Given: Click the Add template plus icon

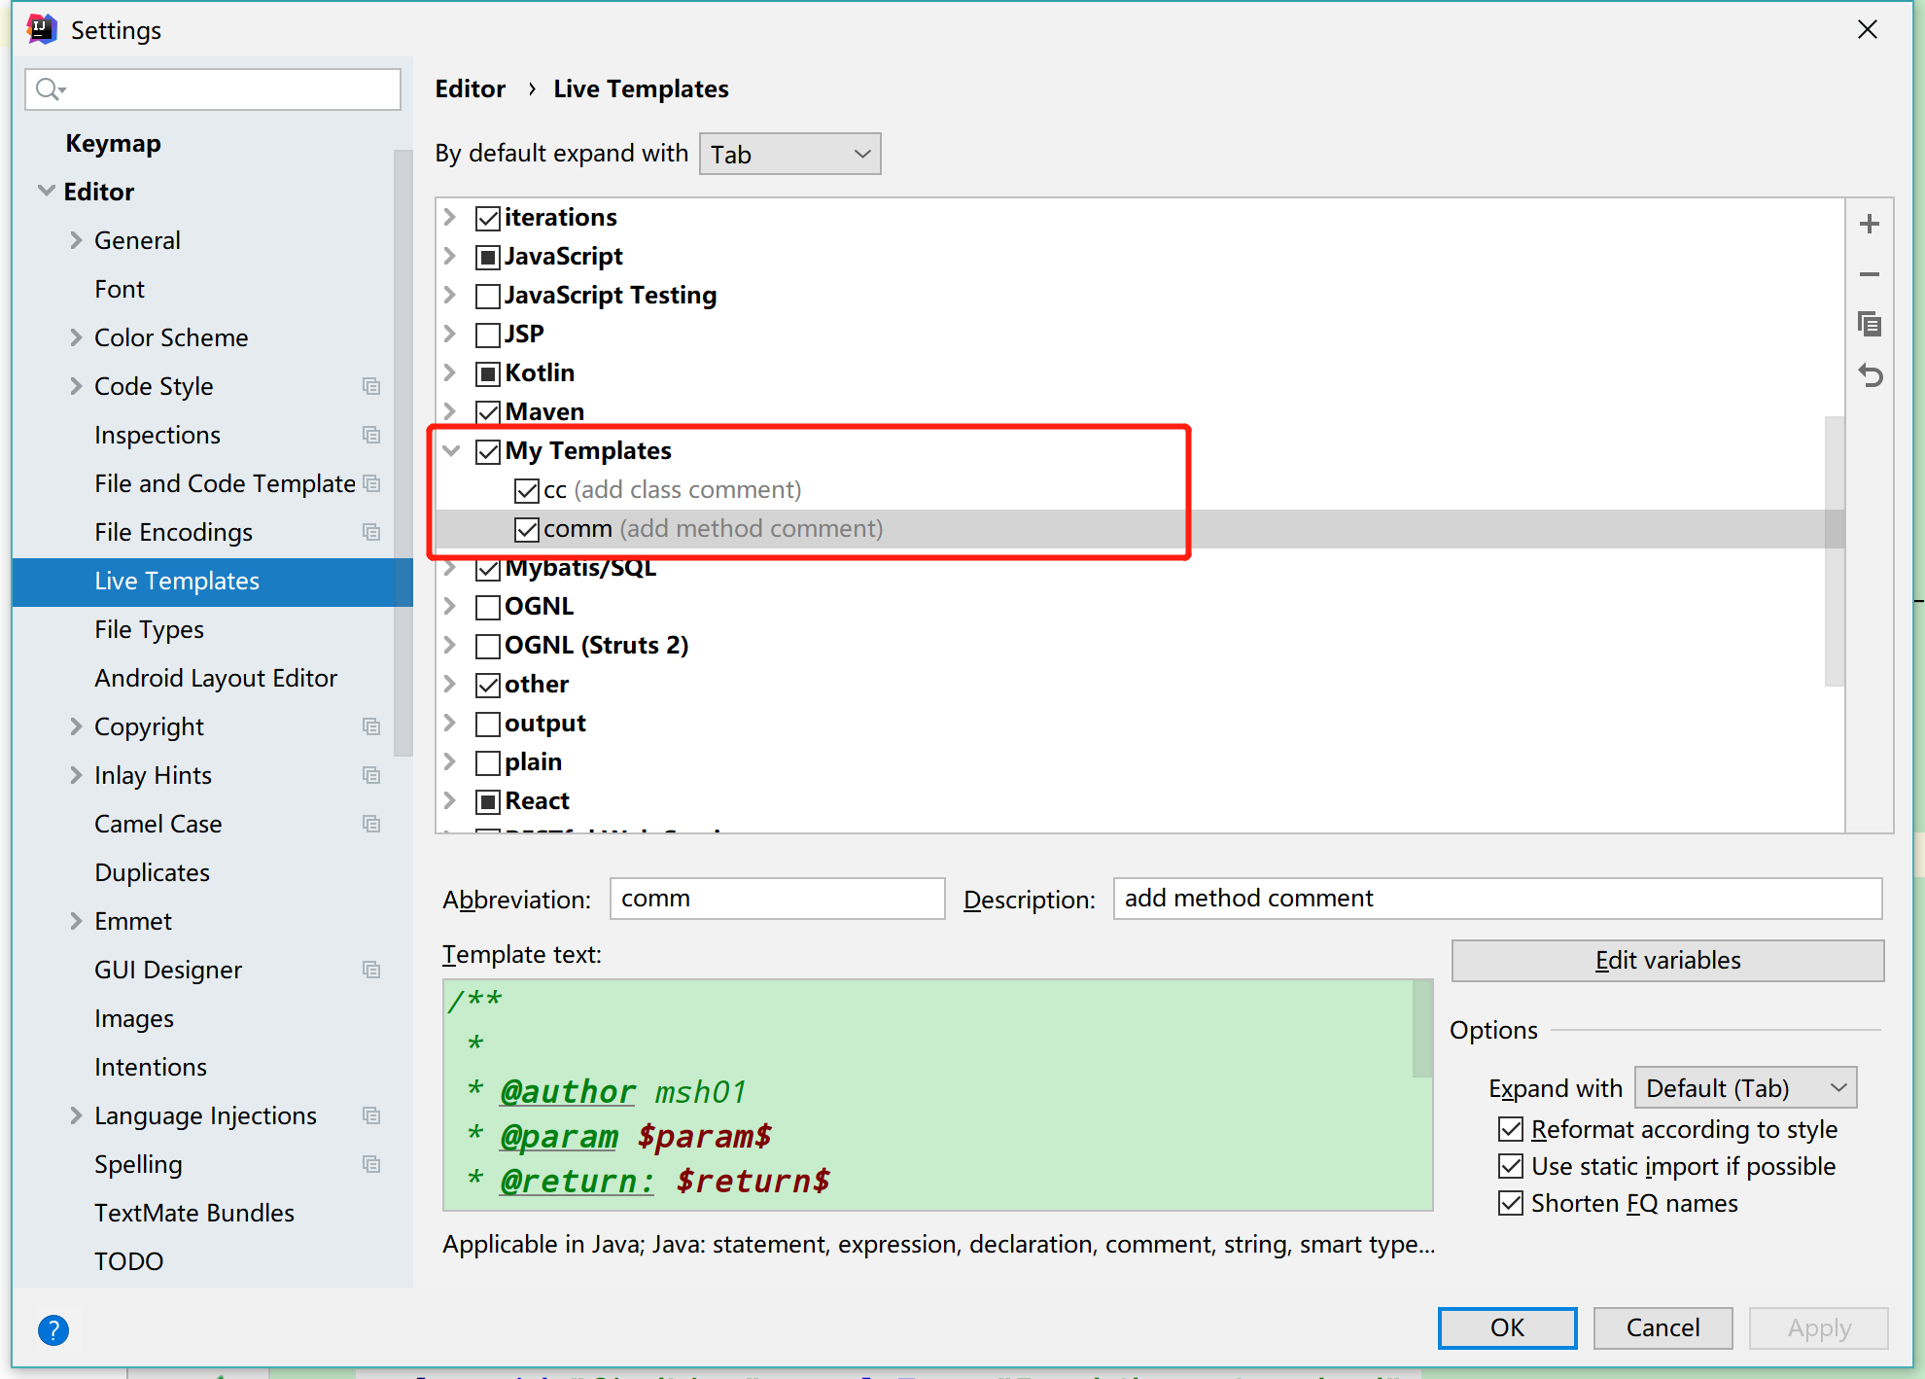Looking at the screenshot, I should (1869, 225).
